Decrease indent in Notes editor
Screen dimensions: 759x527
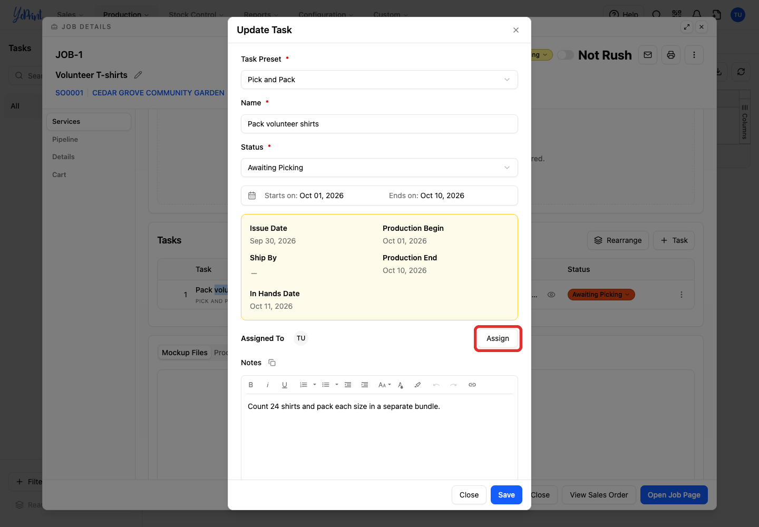(348, 385)
